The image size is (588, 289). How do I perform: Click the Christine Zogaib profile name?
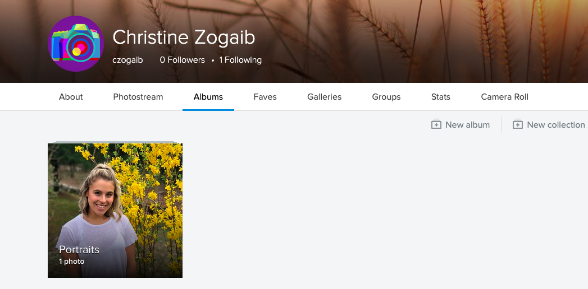pyautogui.click(x=184, y=38)
